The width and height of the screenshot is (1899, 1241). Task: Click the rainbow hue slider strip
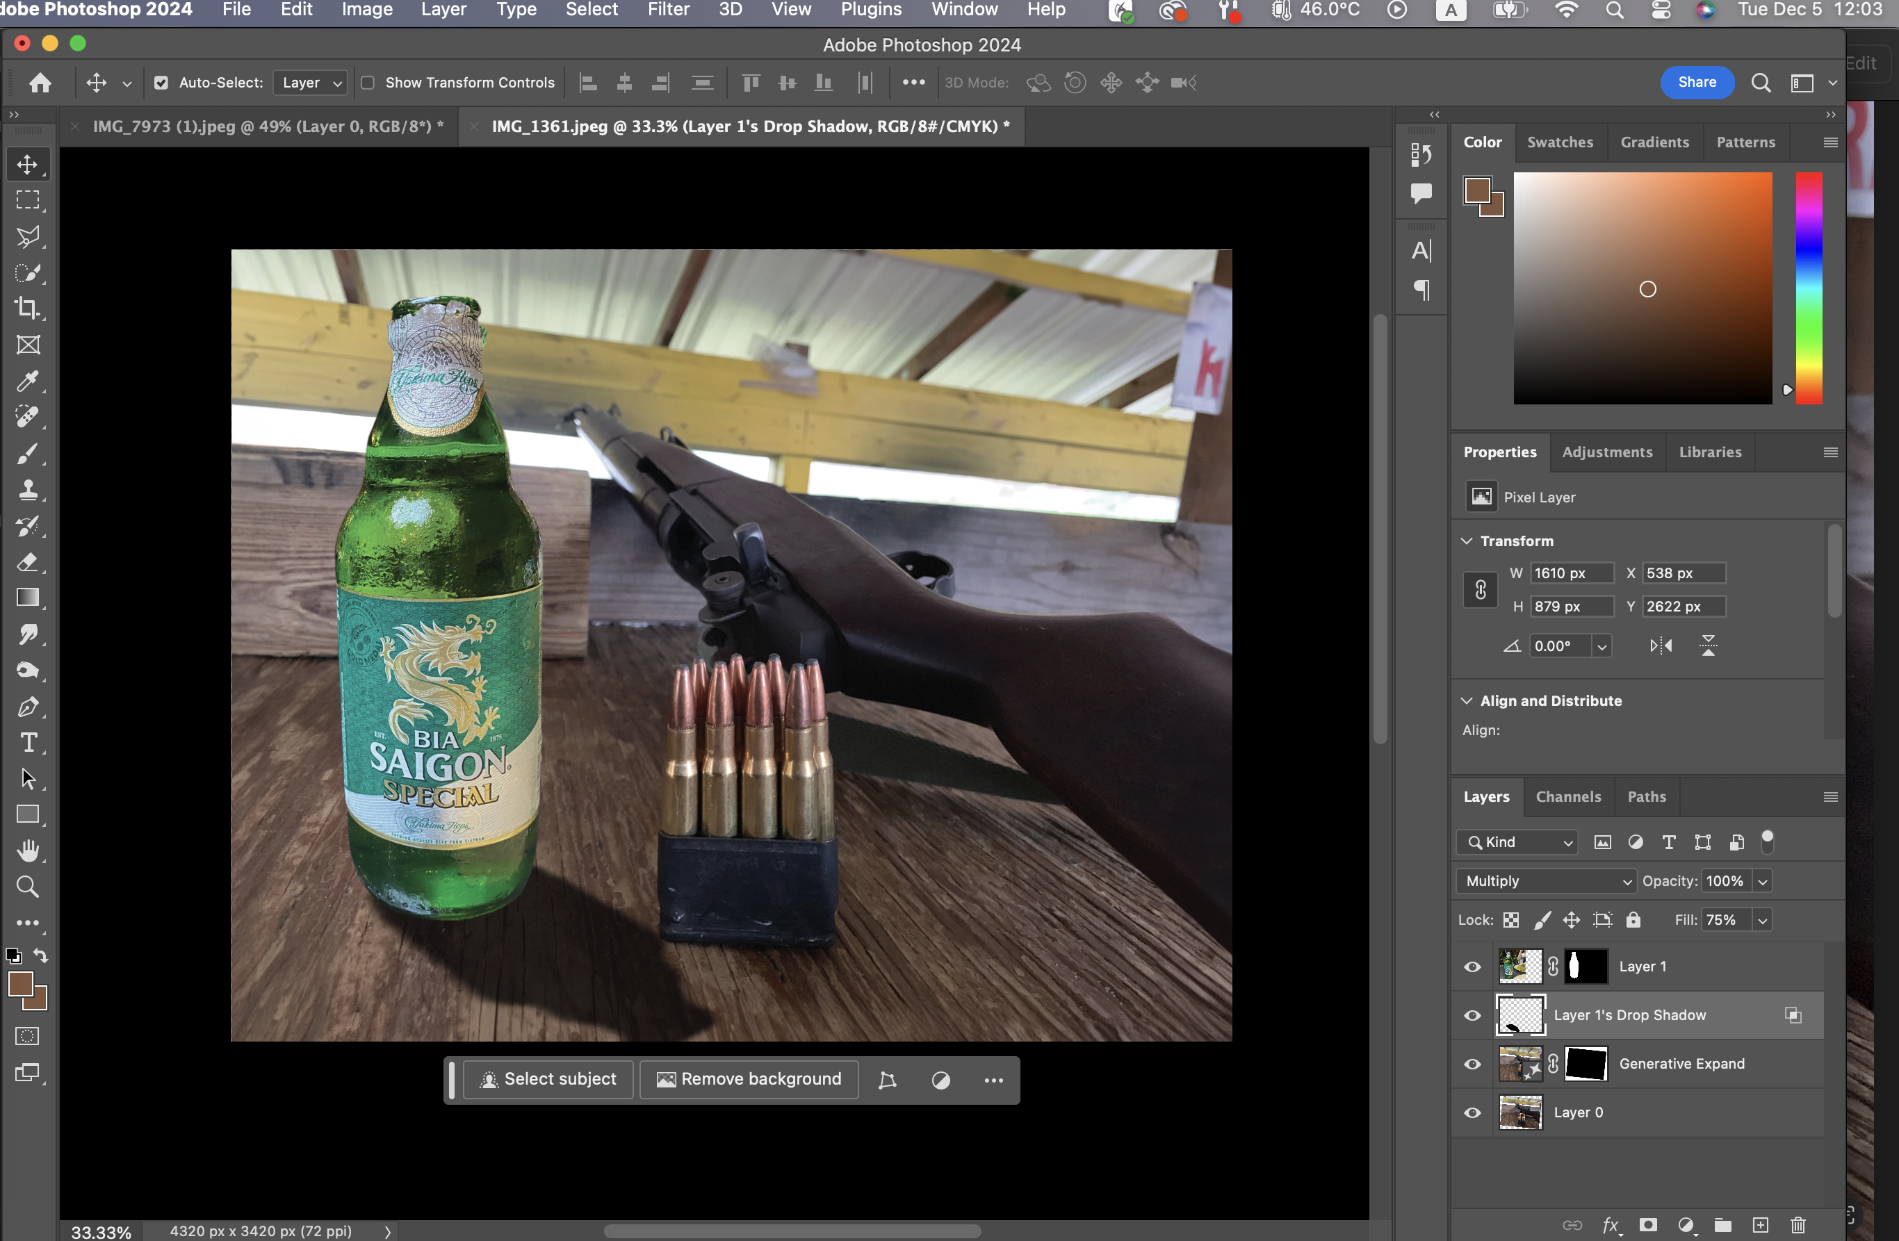pos(1808,288)
